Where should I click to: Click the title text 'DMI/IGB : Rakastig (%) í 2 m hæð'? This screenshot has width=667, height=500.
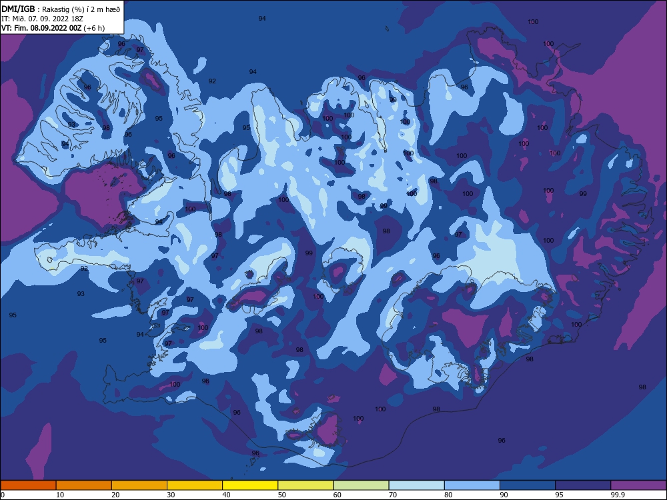point(61,9)
